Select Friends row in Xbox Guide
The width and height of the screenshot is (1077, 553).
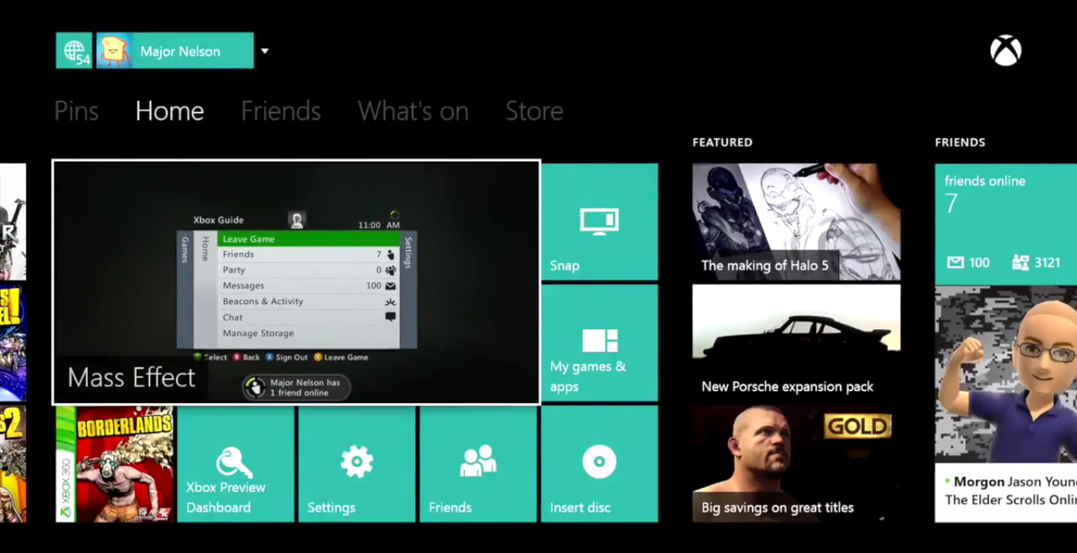(x=309, y=255)
